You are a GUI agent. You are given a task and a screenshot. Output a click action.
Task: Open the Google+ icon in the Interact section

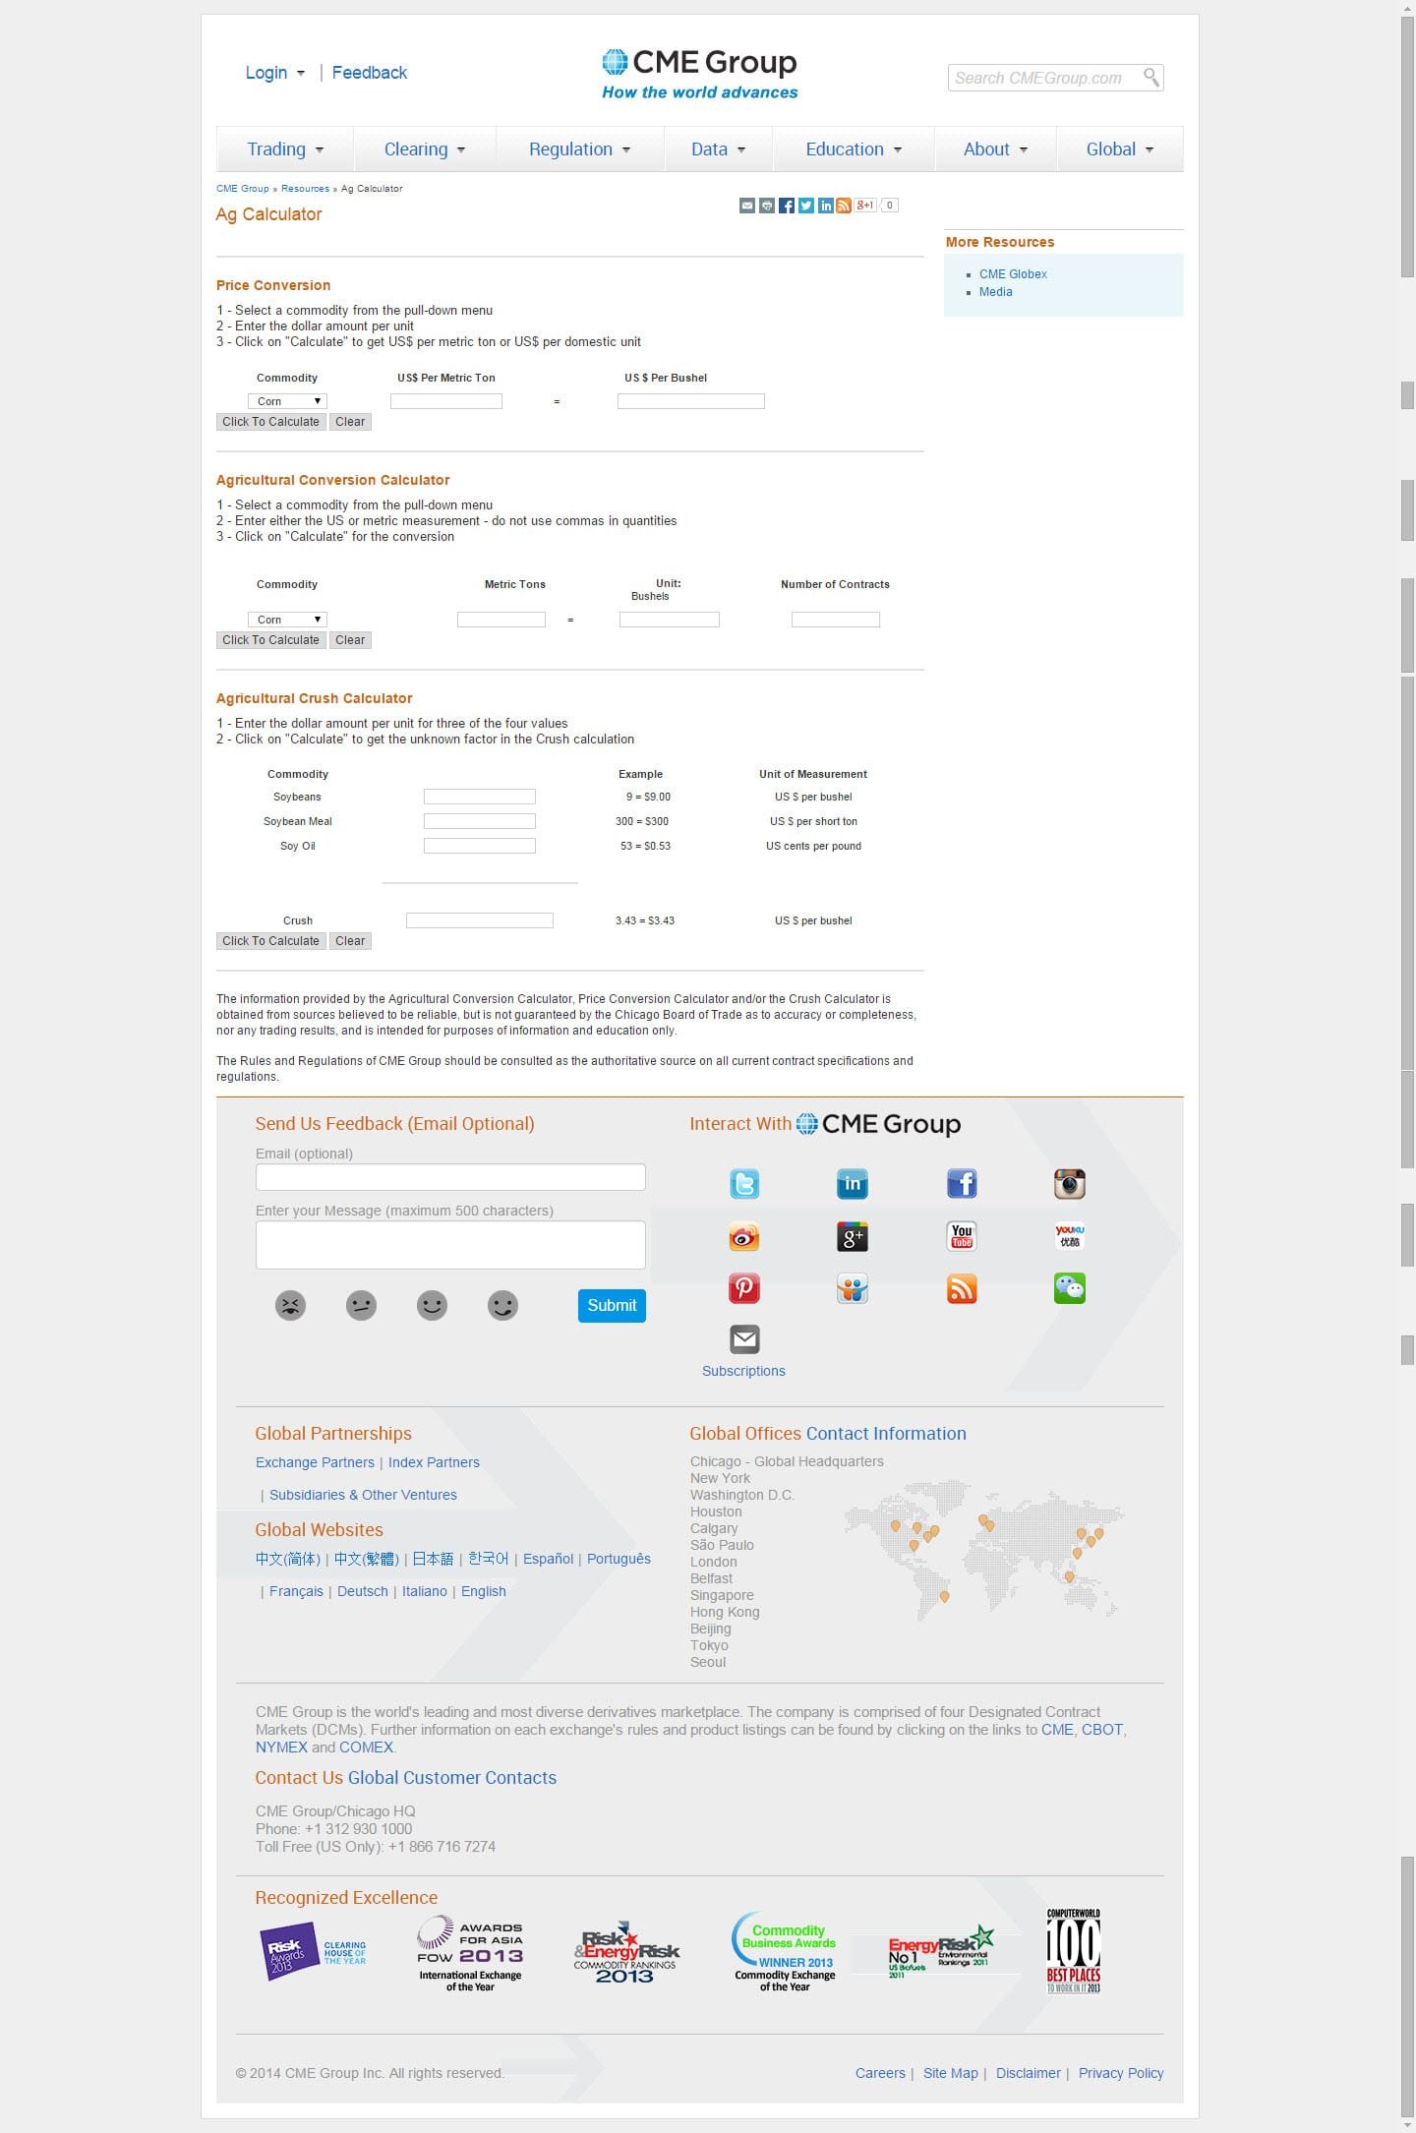853,1236
